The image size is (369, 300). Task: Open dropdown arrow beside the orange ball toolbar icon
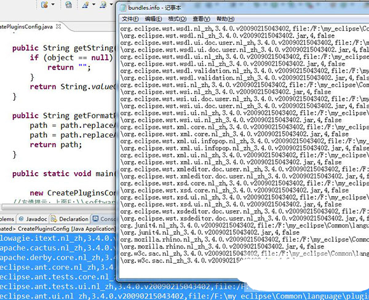53,4
